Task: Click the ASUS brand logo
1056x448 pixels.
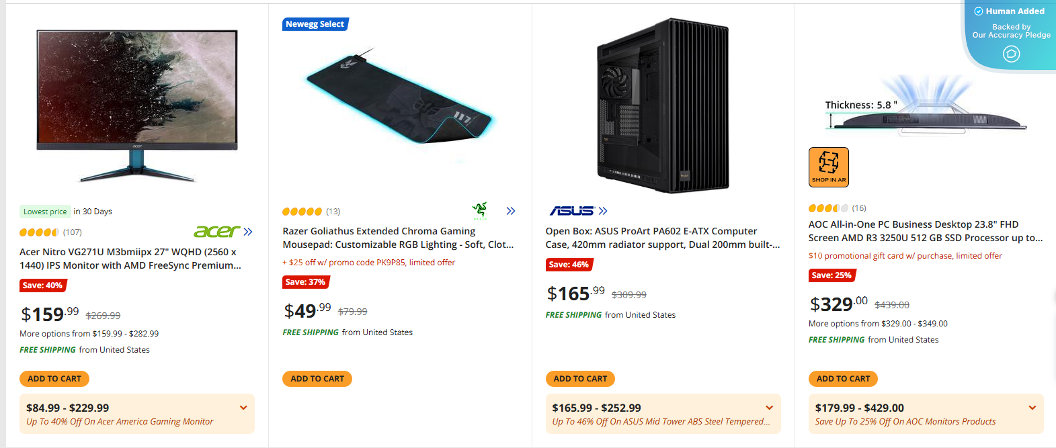Action: tap(572, 210)
